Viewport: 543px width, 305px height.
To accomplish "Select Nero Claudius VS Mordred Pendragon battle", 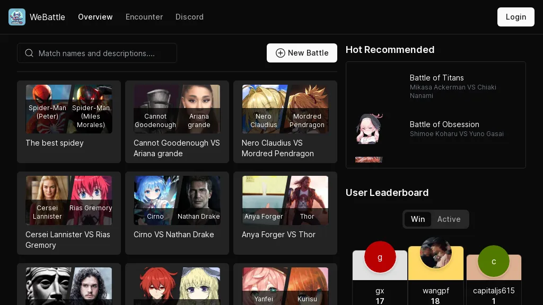I will click(x=285, y=122).
